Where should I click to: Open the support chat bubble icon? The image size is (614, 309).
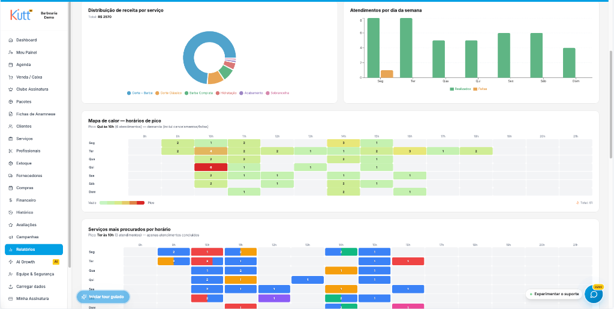pos(594,294)
